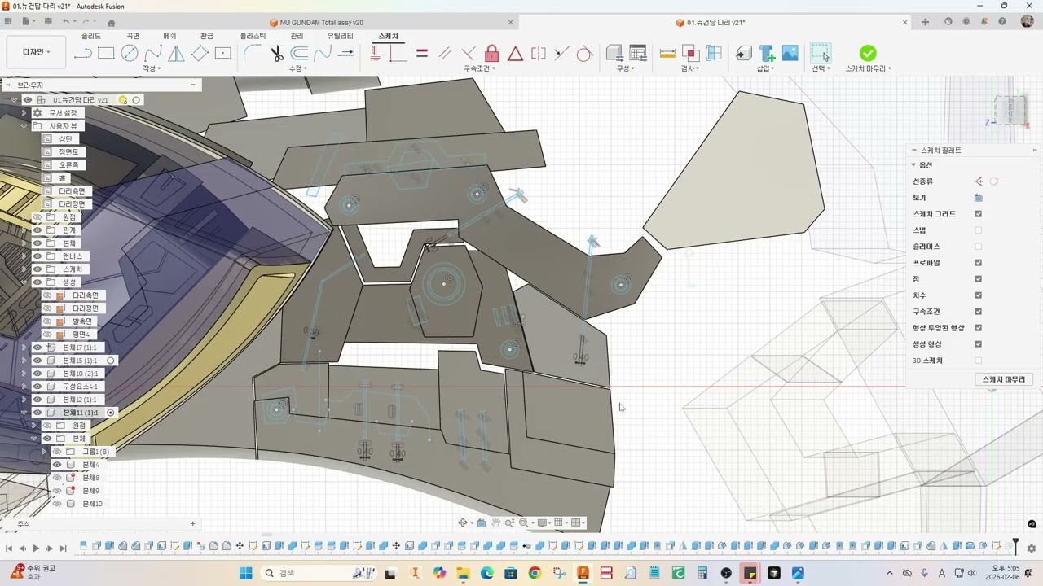Image resolution: width=1043 pixels, height=586 pixels.
Task: Open the 디자인 workspace dropdown
Action: [x=37, y=52]
